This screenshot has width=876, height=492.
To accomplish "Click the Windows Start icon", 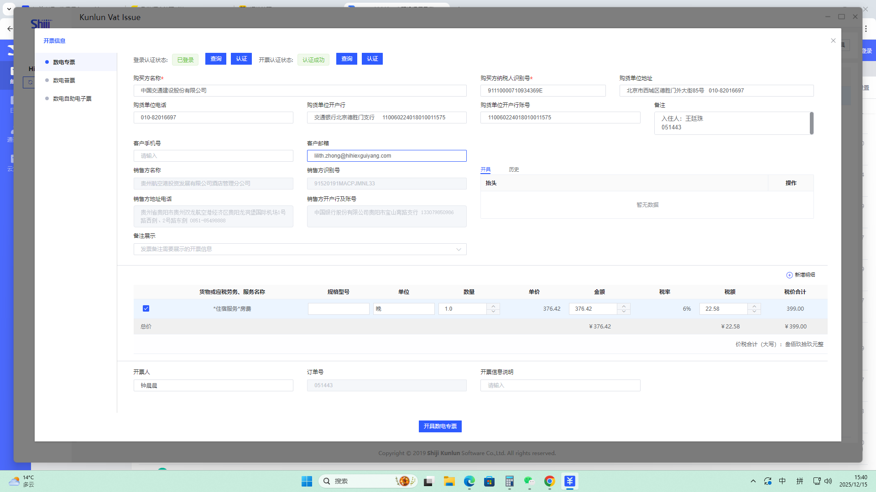I will [x=307, y=481].
